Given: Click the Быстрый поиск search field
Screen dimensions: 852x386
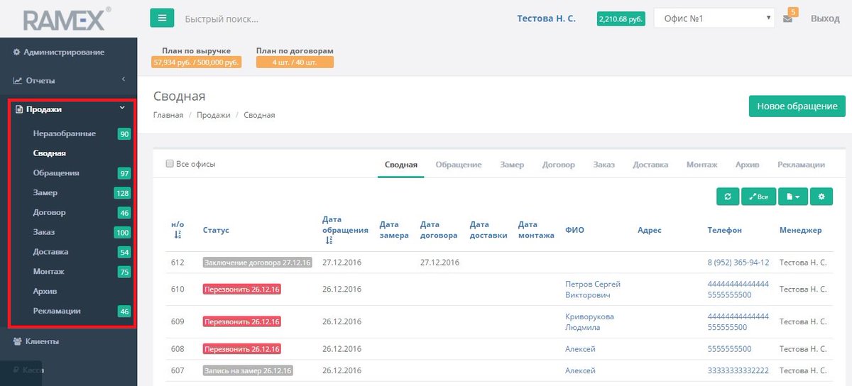Looking at the screenshot, I should [x=284, y=19].
